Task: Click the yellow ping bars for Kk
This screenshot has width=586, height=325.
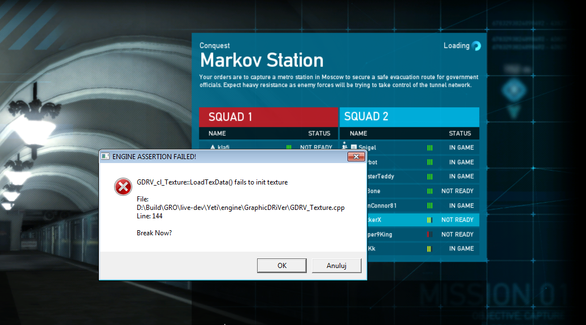Action: [429, 249]
